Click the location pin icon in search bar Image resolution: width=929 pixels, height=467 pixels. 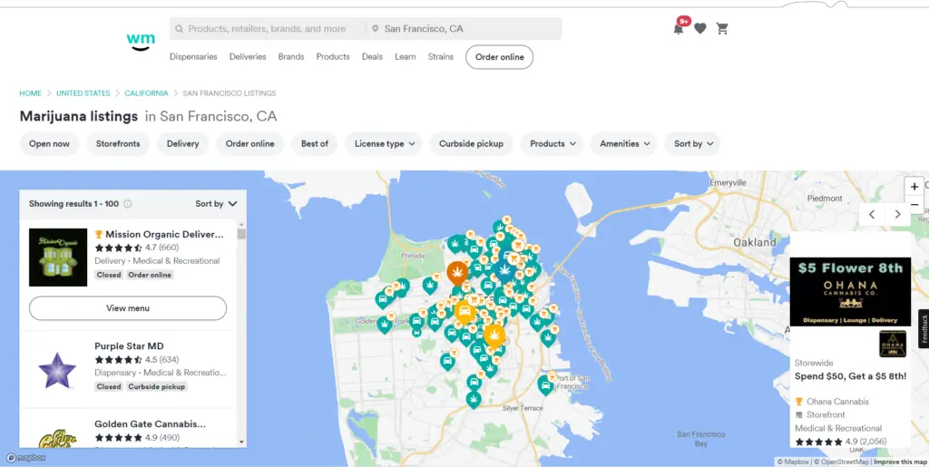coord(375,28)
